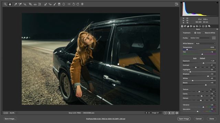The image size is (220, 123).
Task: Swap before and after settings icon
Action: click(169, 113)
